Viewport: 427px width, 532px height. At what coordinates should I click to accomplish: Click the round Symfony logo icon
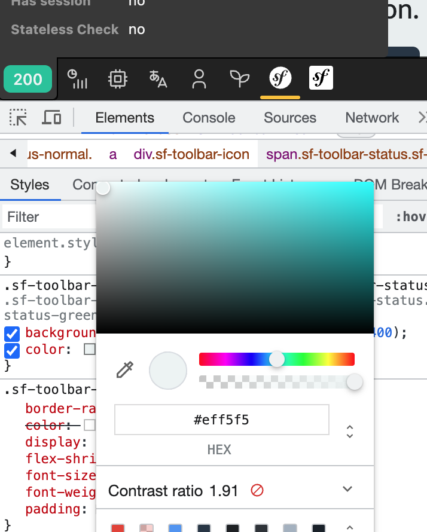tap(280, 78)
